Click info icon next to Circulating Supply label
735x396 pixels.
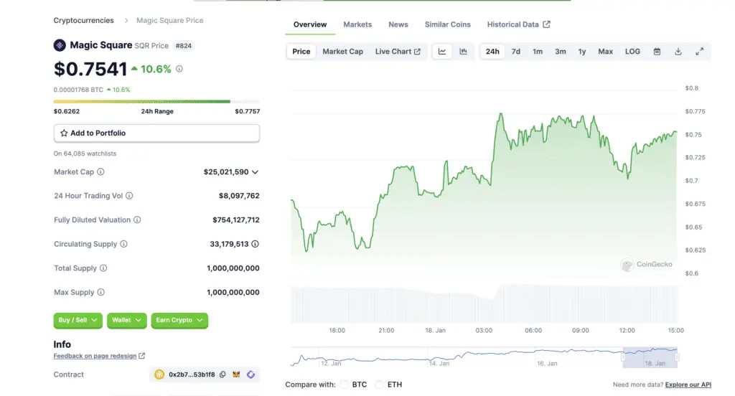pos(123,244)
